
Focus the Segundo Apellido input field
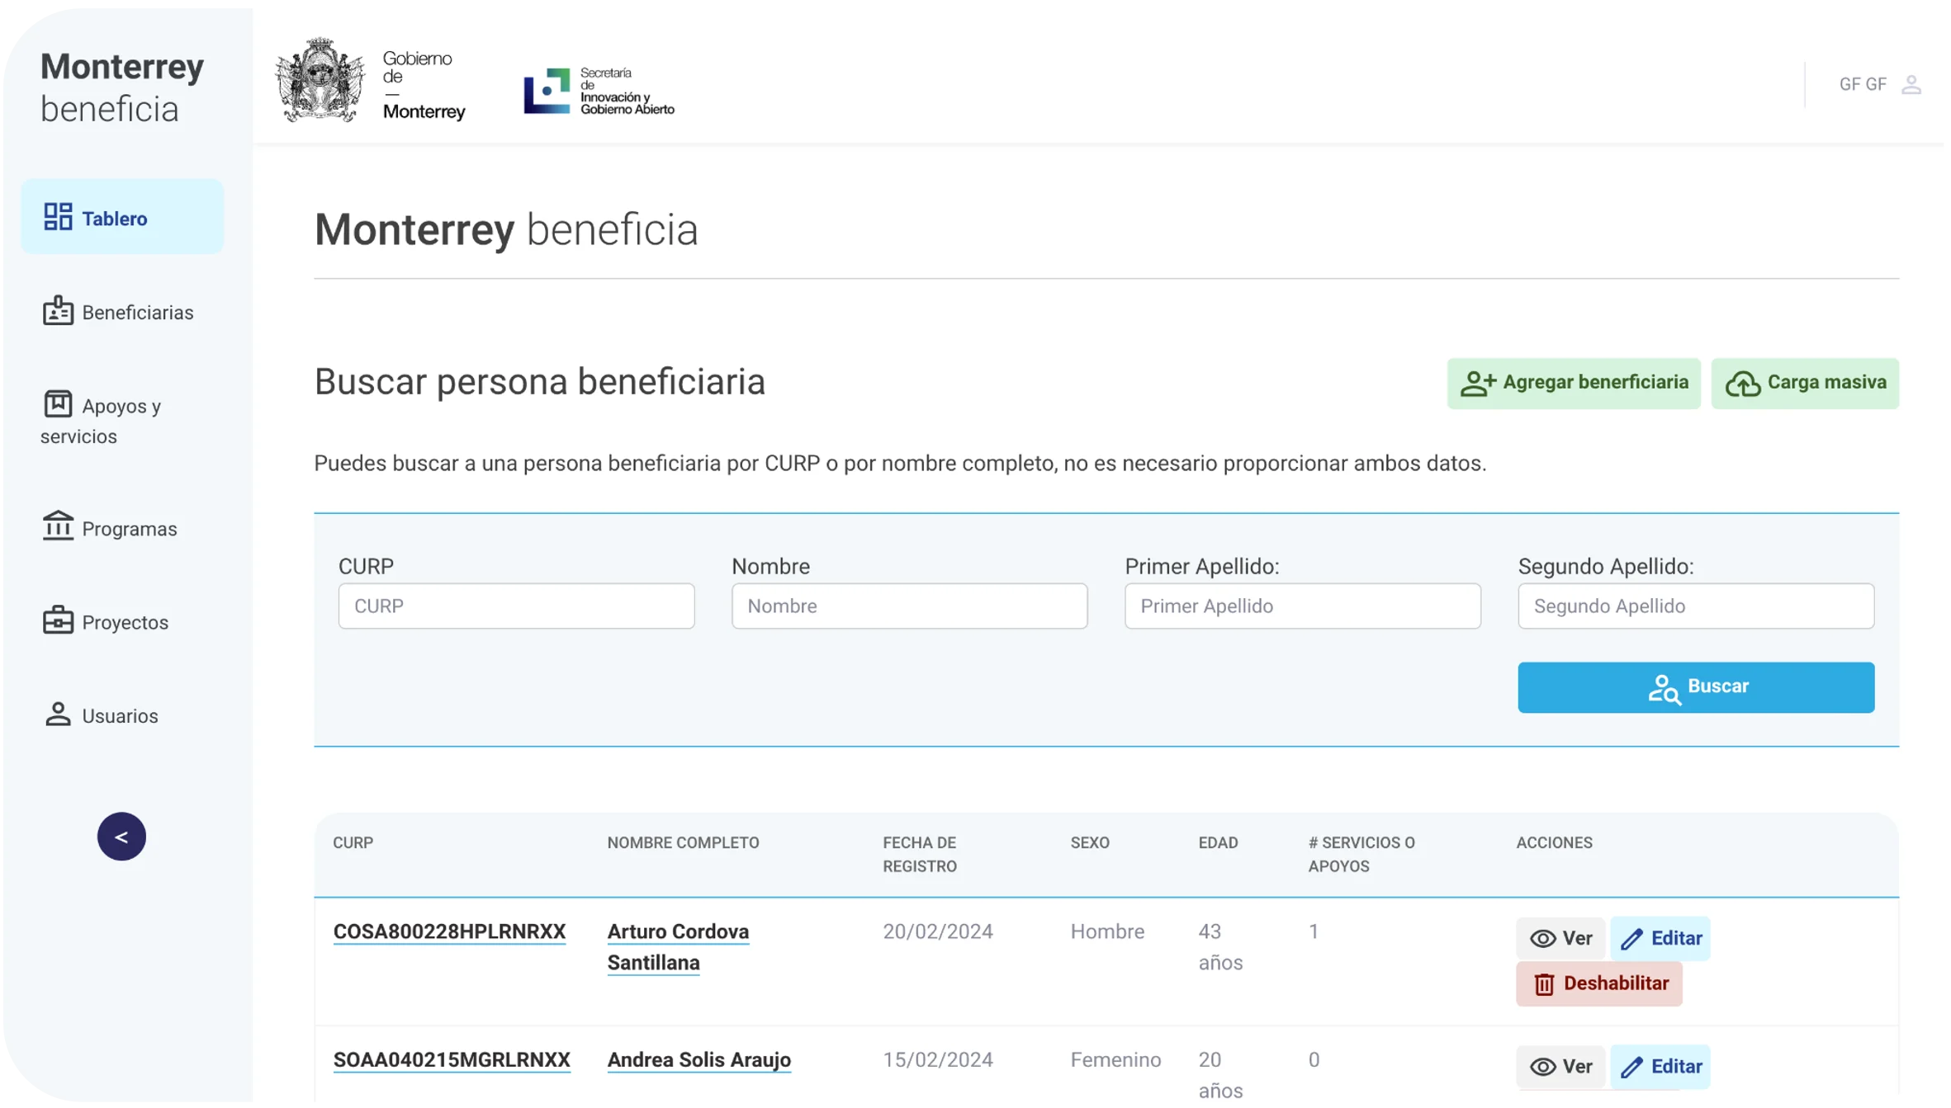pos(1697,606)
